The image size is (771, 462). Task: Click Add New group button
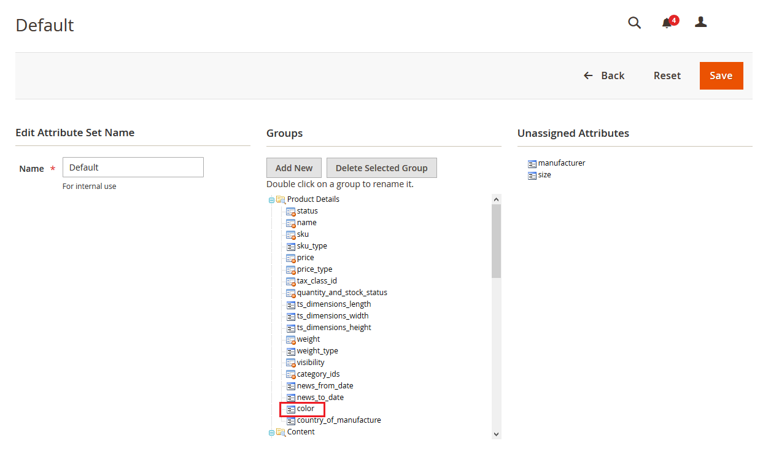[294, 168]
